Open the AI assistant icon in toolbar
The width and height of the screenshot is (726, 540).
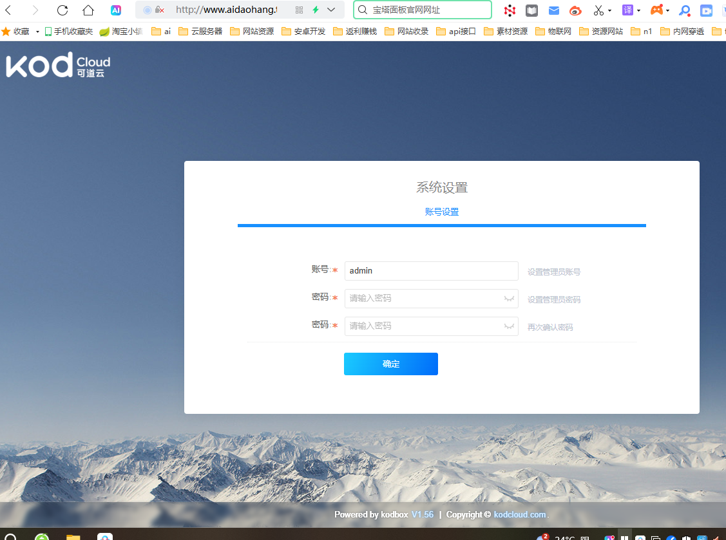click(116, 10)
